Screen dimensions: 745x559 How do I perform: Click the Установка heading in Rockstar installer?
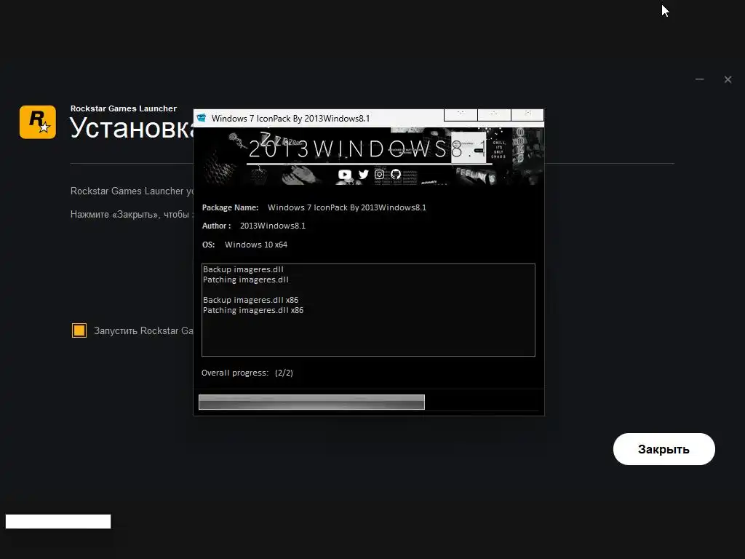(132, 128)
